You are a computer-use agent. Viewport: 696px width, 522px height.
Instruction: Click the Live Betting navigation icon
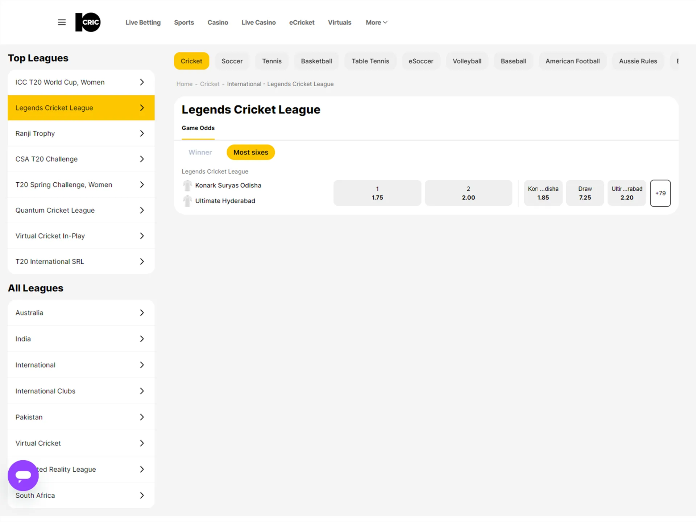click(143, 22)
